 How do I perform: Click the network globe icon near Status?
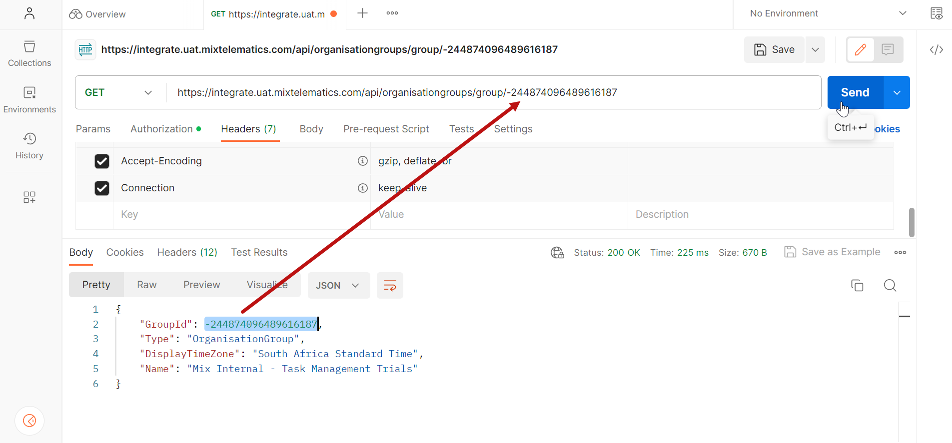coord(557,253)
